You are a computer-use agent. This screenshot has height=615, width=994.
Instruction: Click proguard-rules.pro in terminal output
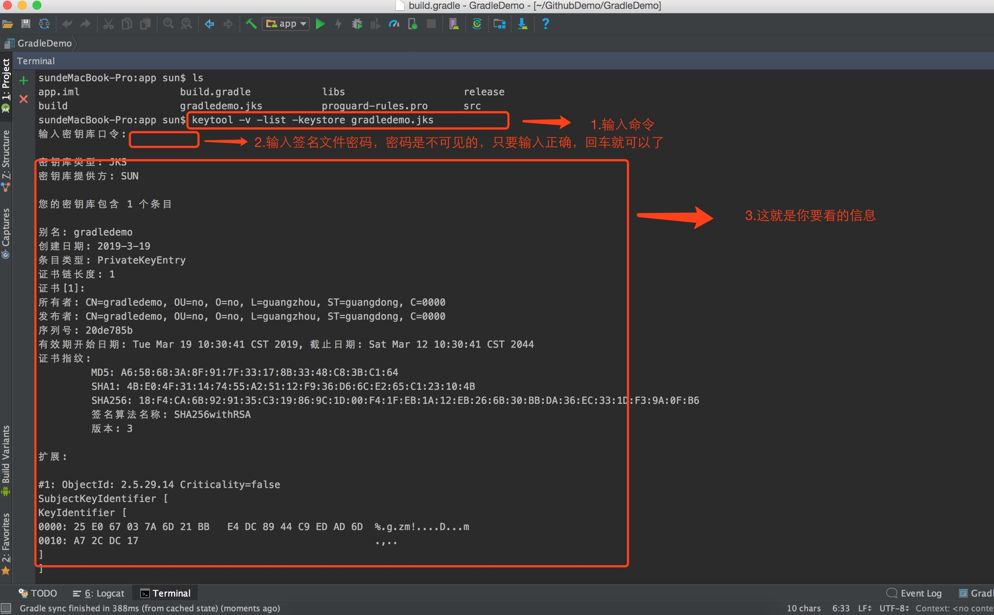[375, 106]
